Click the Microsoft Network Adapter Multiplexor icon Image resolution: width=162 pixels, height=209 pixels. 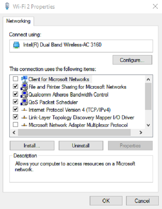(x=24, y=125)
